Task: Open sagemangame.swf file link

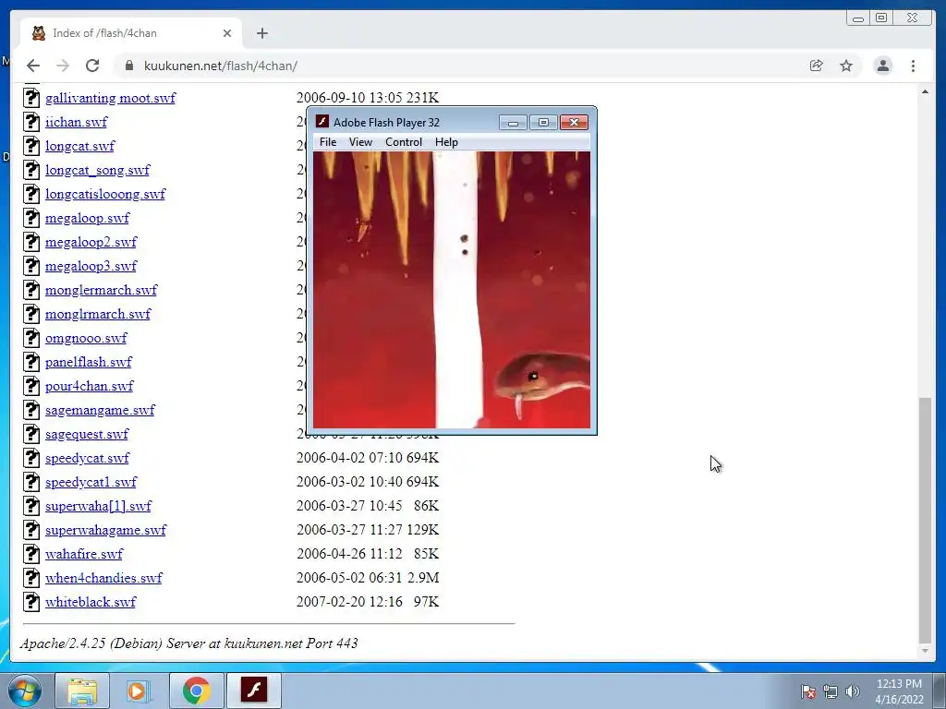Action: pos(100,410)
